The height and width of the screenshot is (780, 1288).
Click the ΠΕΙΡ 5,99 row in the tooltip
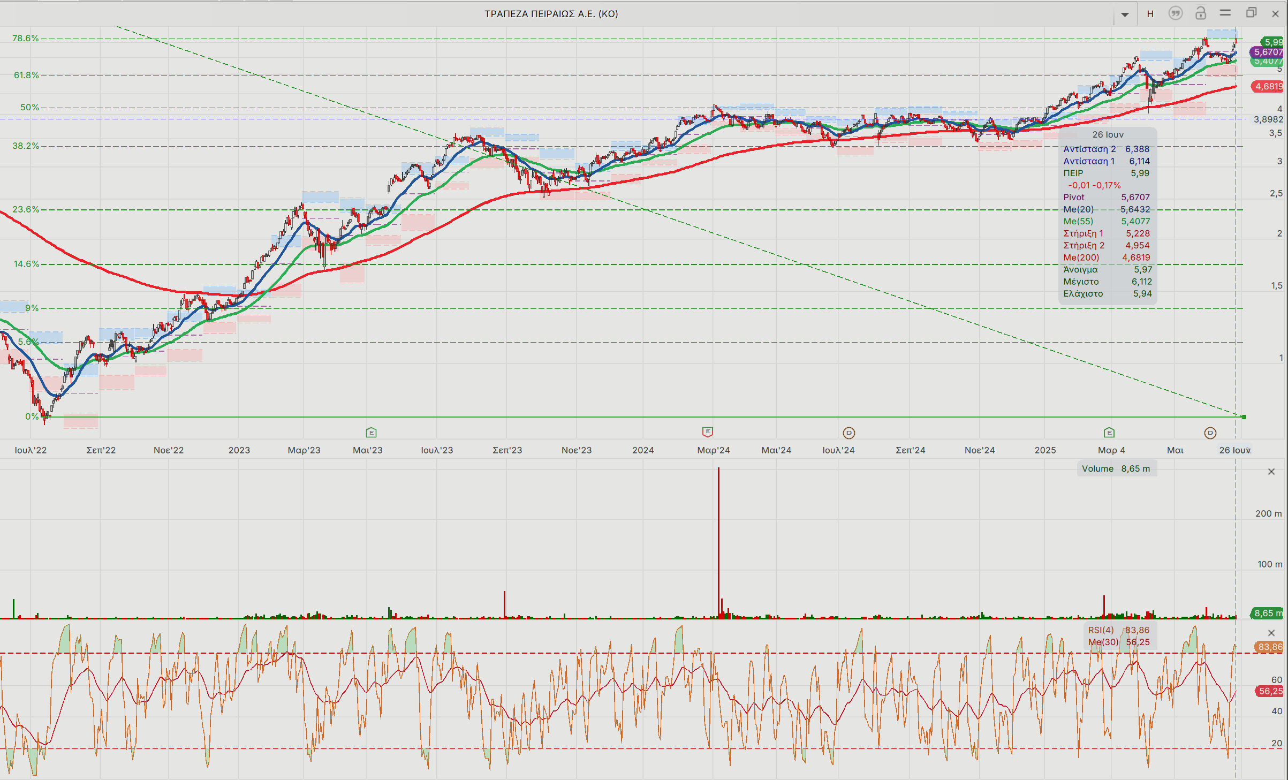[1107, 173]
